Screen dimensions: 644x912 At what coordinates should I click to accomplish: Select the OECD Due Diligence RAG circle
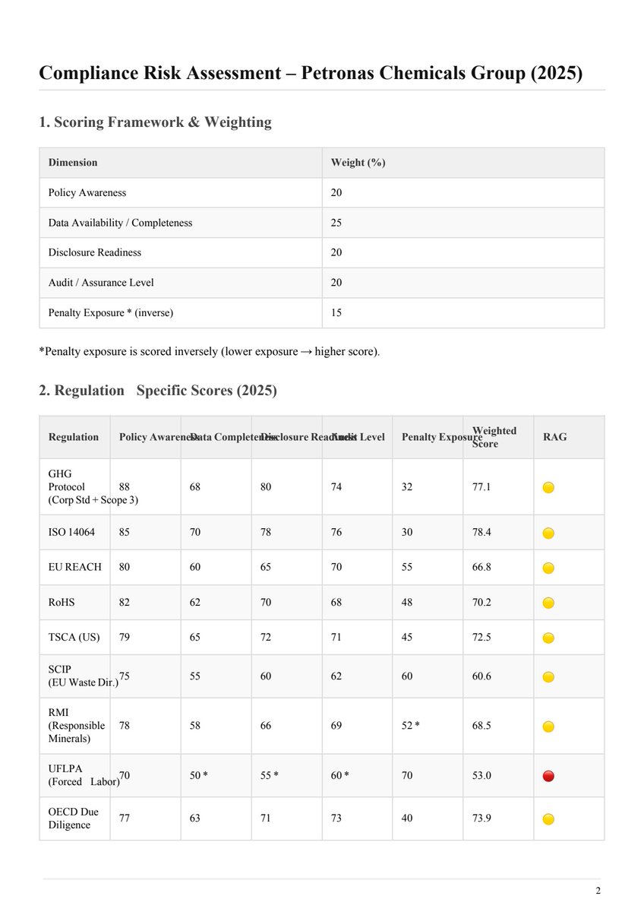(x=548, y=819)
